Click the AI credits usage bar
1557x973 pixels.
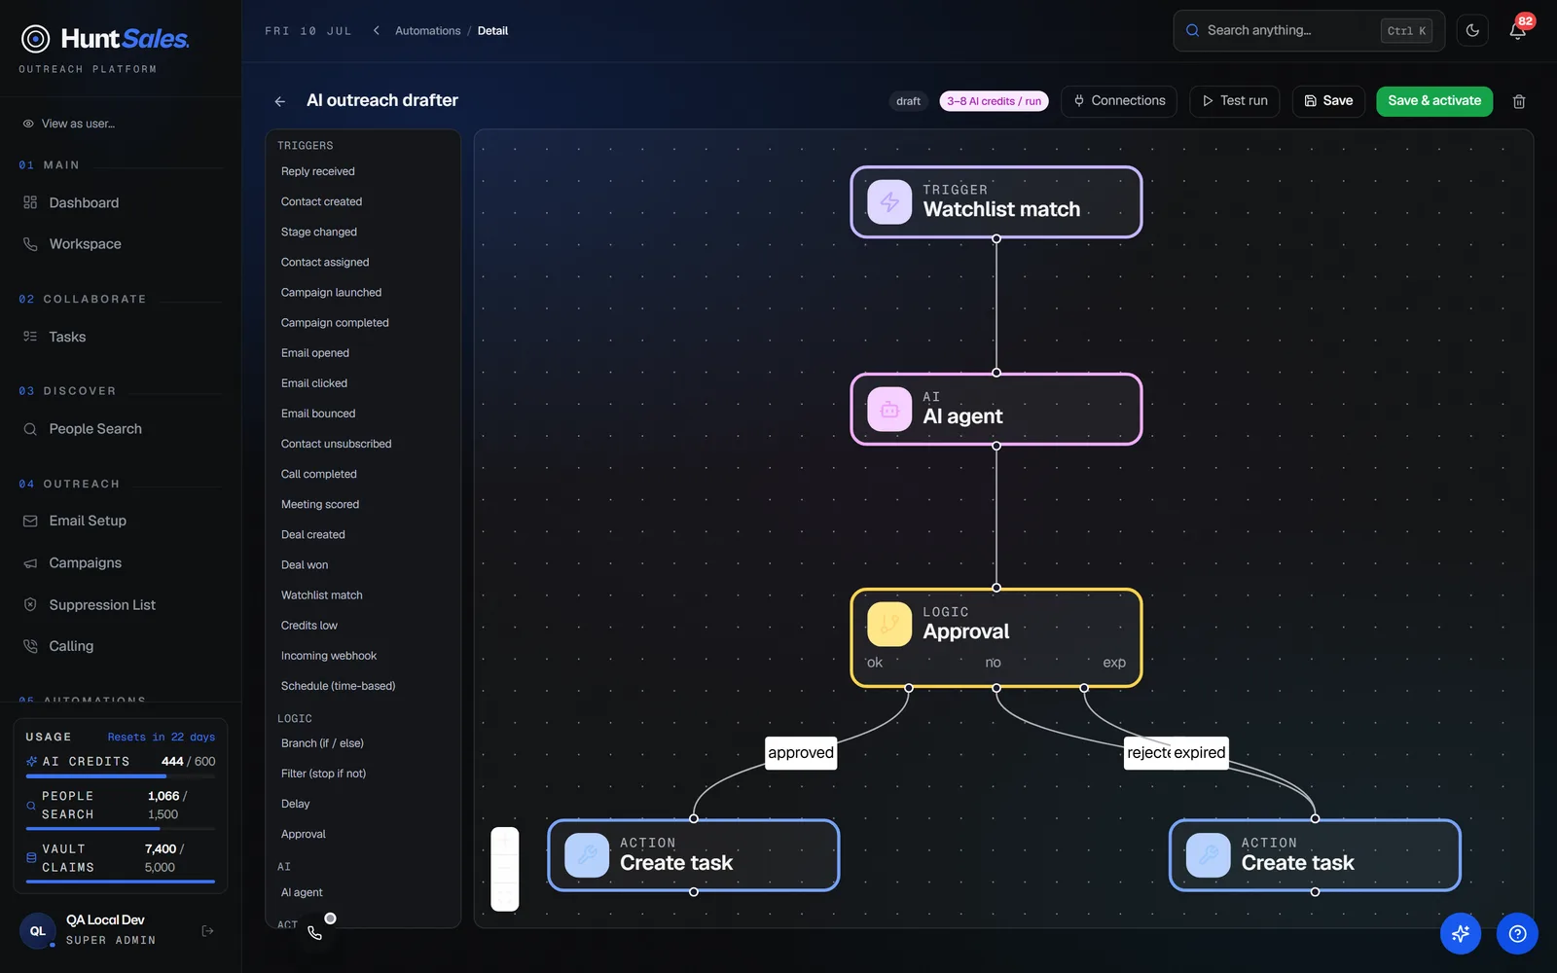click(x=121, y=776)
